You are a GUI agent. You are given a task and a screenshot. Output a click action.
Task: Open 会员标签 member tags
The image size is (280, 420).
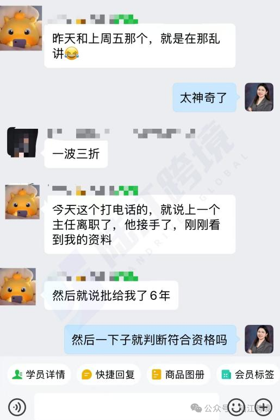tap(248, 374)
